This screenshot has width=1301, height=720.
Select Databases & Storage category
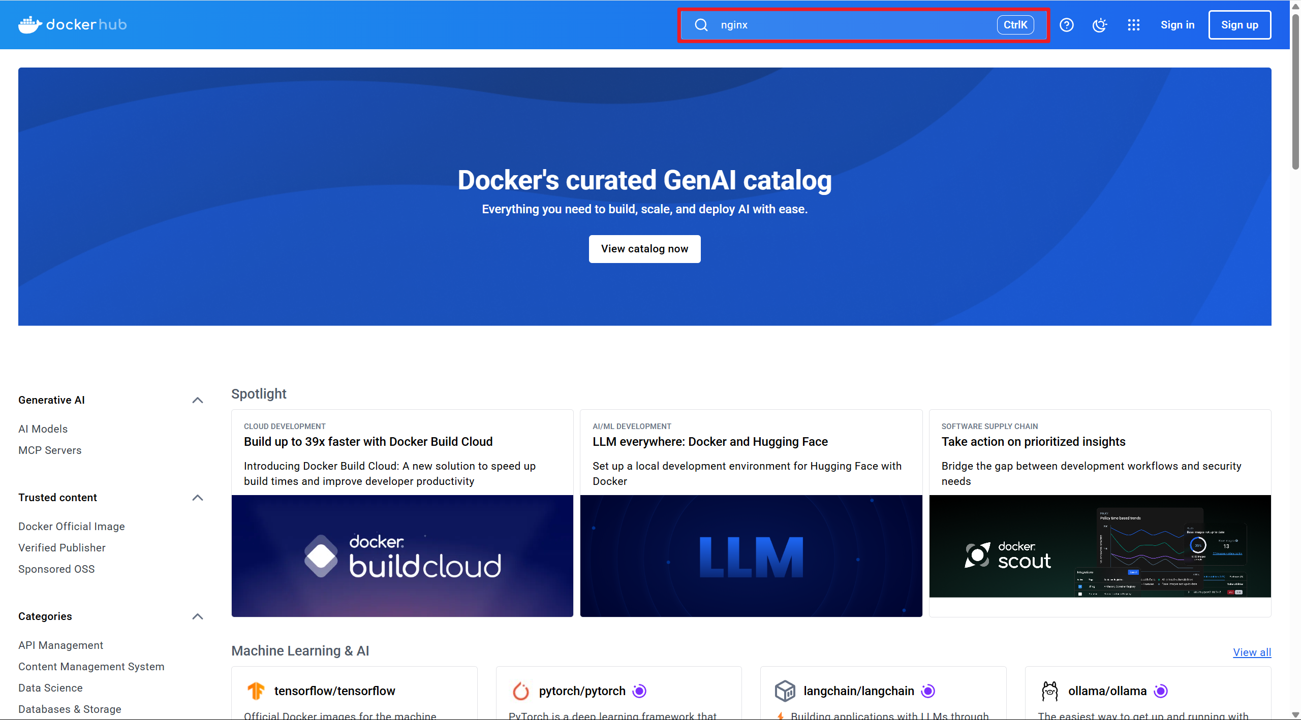(x=70, y=709)
